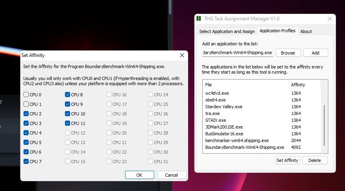Screen dimensions: 345x191
Task: Open the Application Profiles tab
Action: (x=277, y=31)
